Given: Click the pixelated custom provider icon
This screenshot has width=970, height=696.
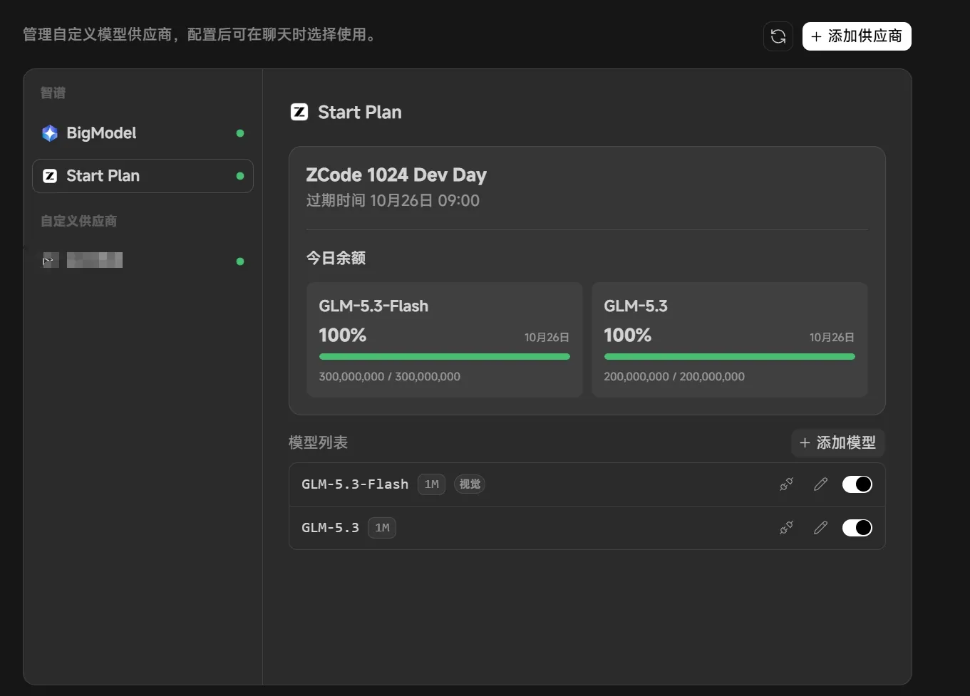Looking at the screenshot, I should [50, 260].
